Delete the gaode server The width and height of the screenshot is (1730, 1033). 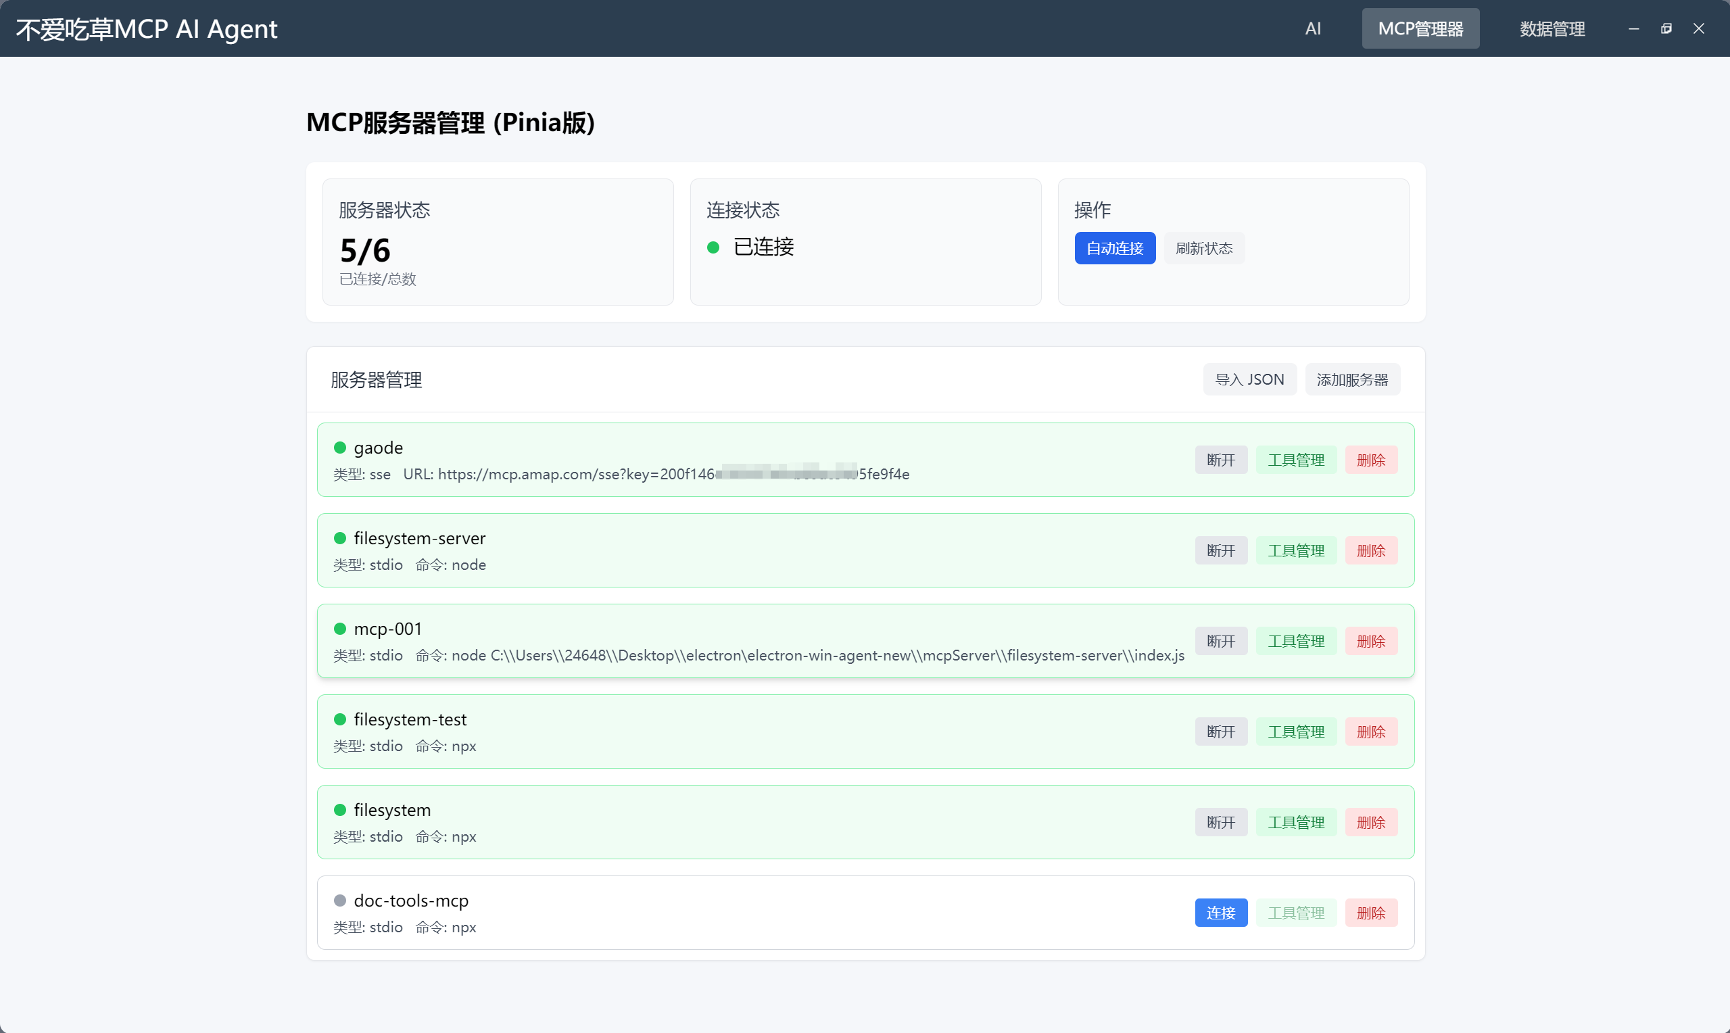click(1372, 460)
